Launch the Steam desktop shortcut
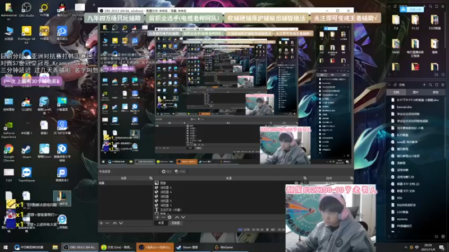The height and width of the screenshot is (252, 449). coord(26,151)
